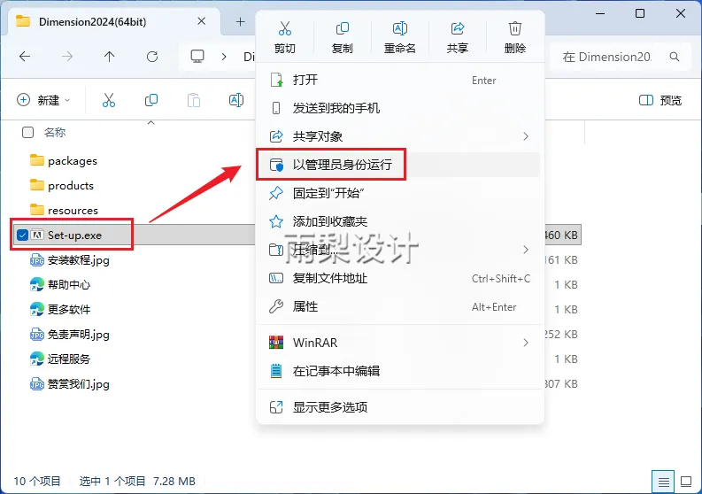Click the phone icon beside 发送到我的手机

pyautogui.click(x=276, y=108)
